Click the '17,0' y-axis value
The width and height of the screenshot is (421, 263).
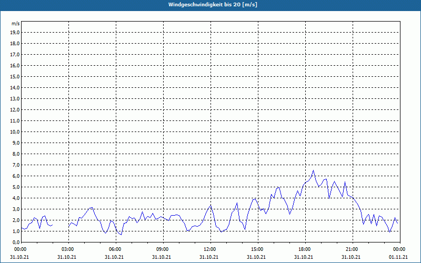(x=15, y=55)
